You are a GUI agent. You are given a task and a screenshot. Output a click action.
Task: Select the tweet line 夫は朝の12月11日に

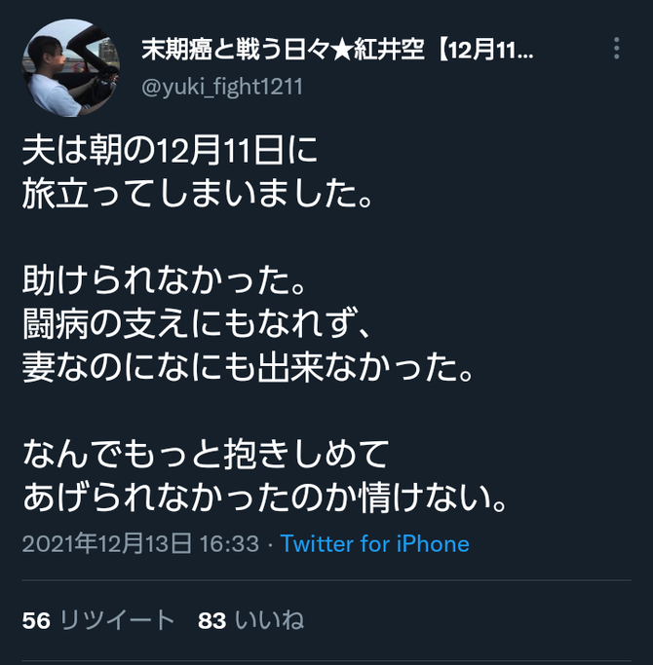[x=170, y=151]
